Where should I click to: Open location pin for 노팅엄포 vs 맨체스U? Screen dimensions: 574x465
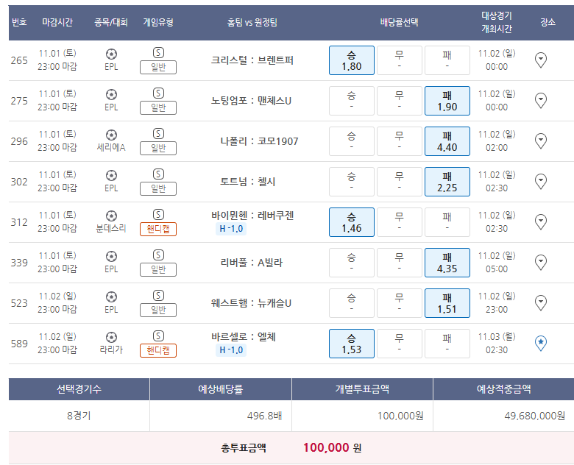click(x=541, y=101)
